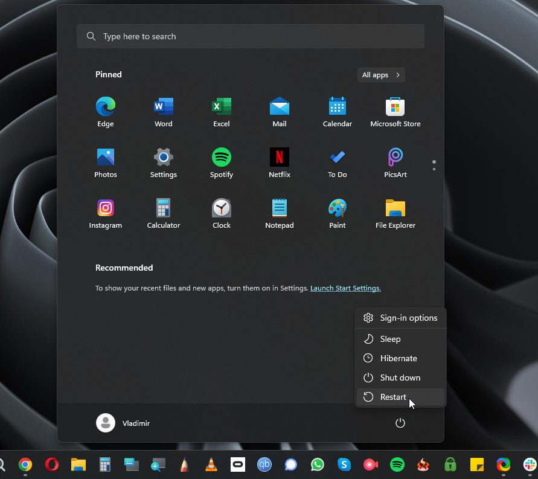Open Sticky Notes on the taskbar

point(477,465)
